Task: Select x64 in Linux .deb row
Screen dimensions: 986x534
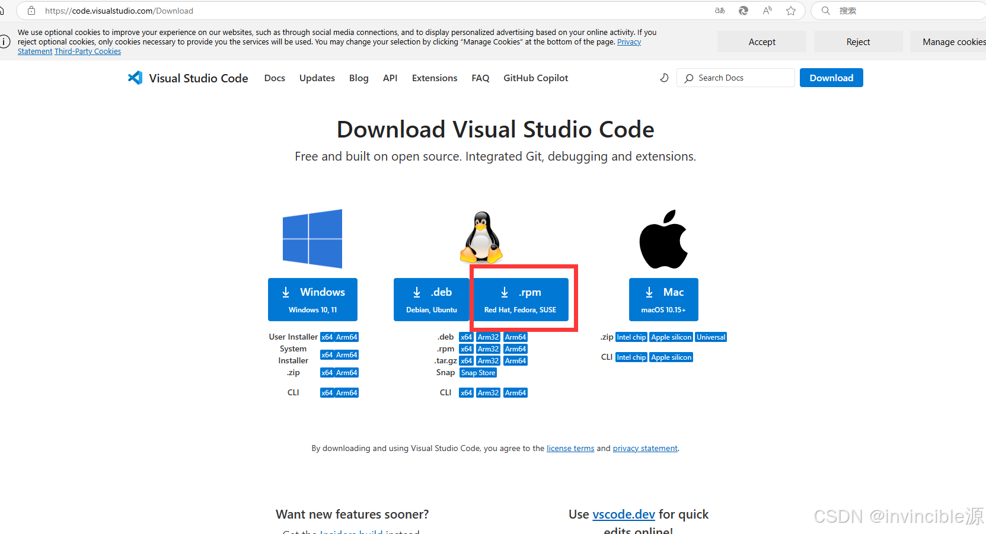Action: coord(467,337)
